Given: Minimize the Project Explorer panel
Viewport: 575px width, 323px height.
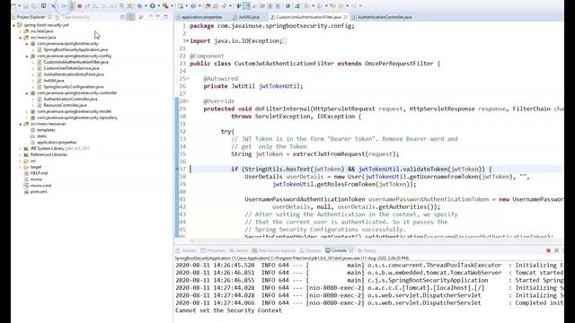Looking at the screenshot, I should [x=158, y=16].
